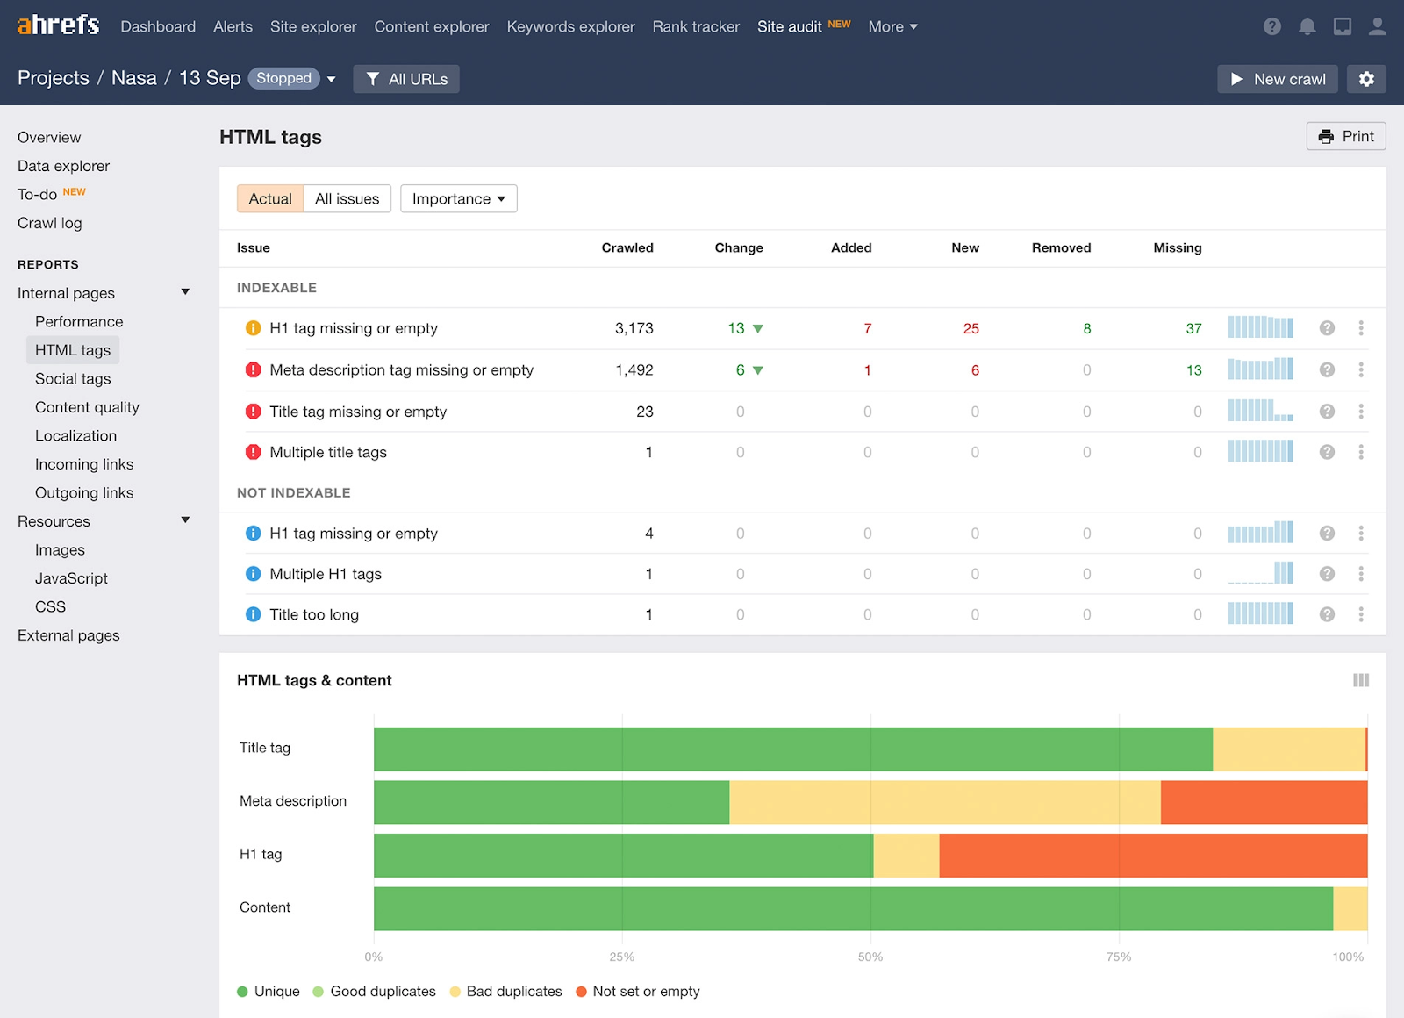
Task: Click the chart columns icon in HTML tags & content
Action: coord(1361,680)
